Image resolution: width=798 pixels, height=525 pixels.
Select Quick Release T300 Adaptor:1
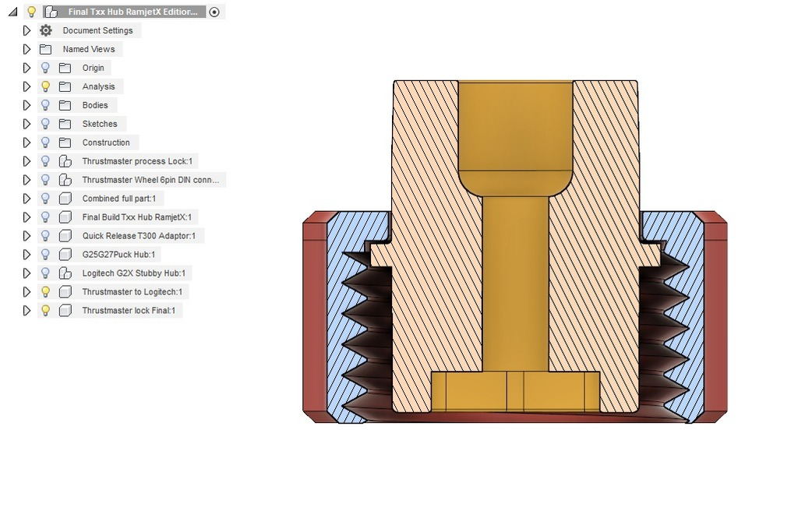(139, 236)
